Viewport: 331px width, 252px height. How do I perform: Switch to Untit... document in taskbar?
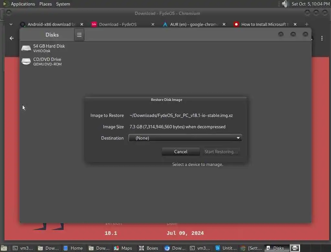click(x=226, y=248)
